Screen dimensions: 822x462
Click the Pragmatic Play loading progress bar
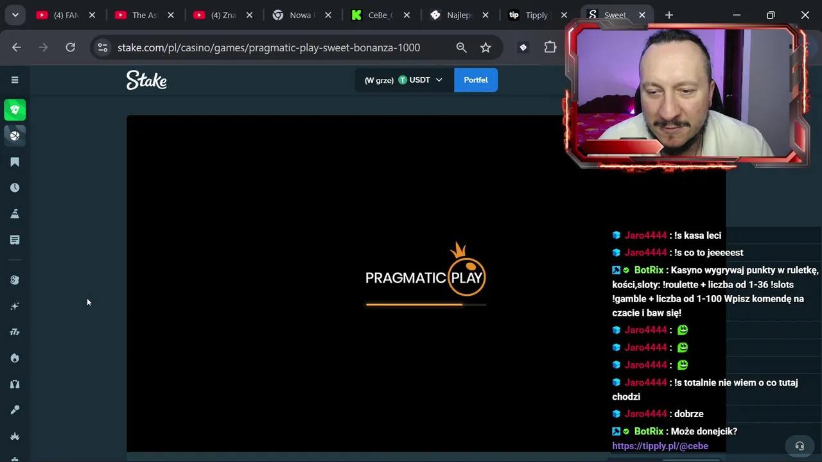[x=426, y=305]
